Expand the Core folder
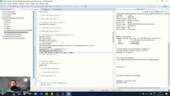The height and width of the screenshot is (96, 170). [x=3, y=24]
